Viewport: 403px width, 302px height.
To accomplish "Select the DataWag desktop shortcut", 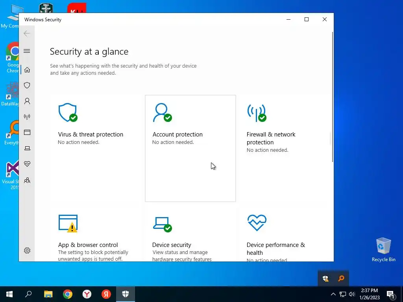I will (x=10, y=94).
